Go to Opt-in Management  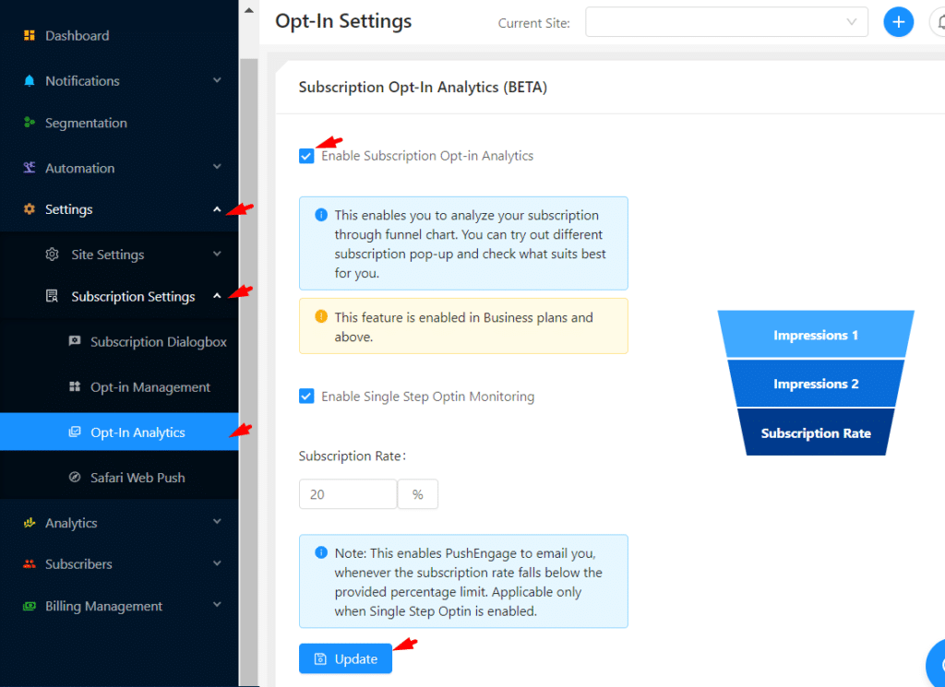150,387
